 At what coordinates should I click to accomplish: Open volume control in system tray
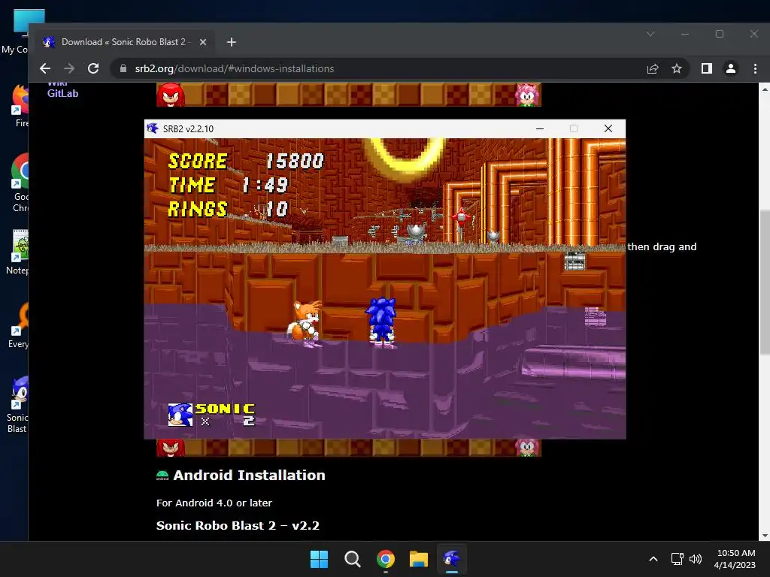tap(696, 559)
